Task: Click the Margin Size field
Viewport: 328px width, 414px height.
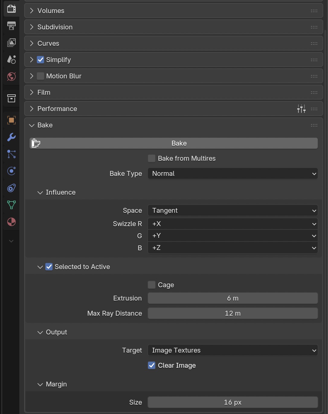Action: point(233,402)
